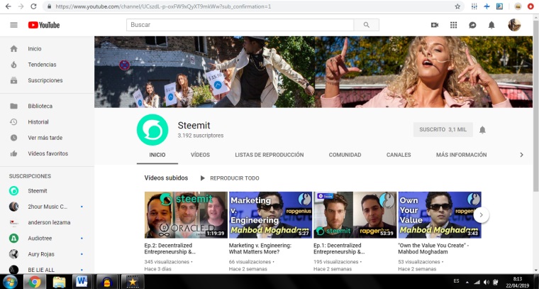The height and width of the screenshot is (289, 539).
Task: Click the browser address bar
Action: coord(252,6)
